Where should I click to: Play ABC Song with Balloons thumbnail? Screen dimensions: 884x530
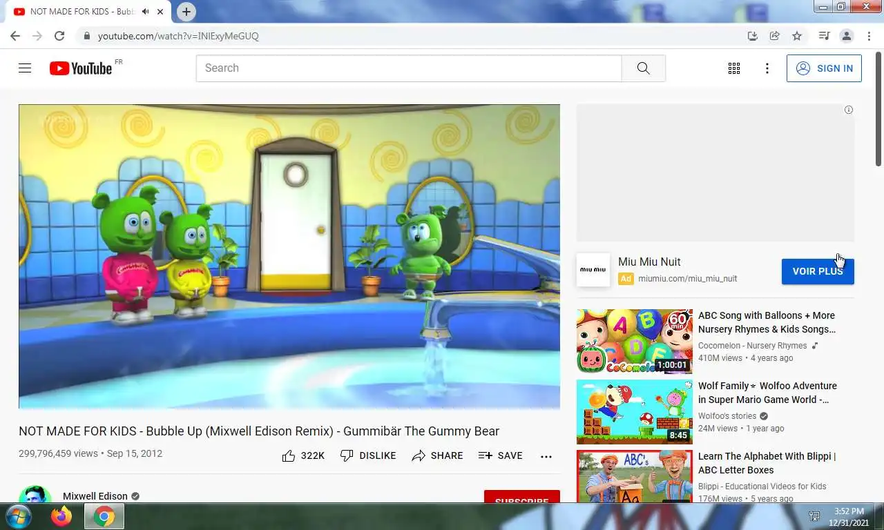(635, 342)
